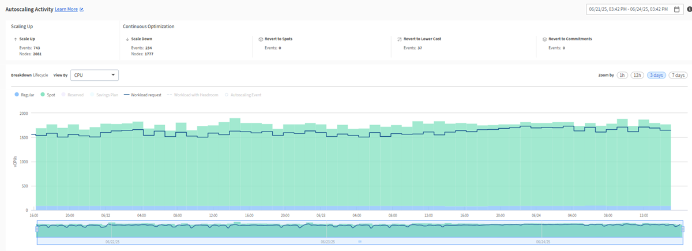Click the Revert to Spots cube icon
This screenshot has height=251, width=692.
pyautogui.click(x=261, y=39)
